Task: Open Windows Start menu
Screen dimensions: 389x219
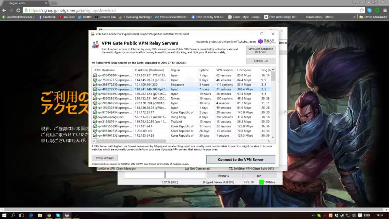Action: (4, 215)
